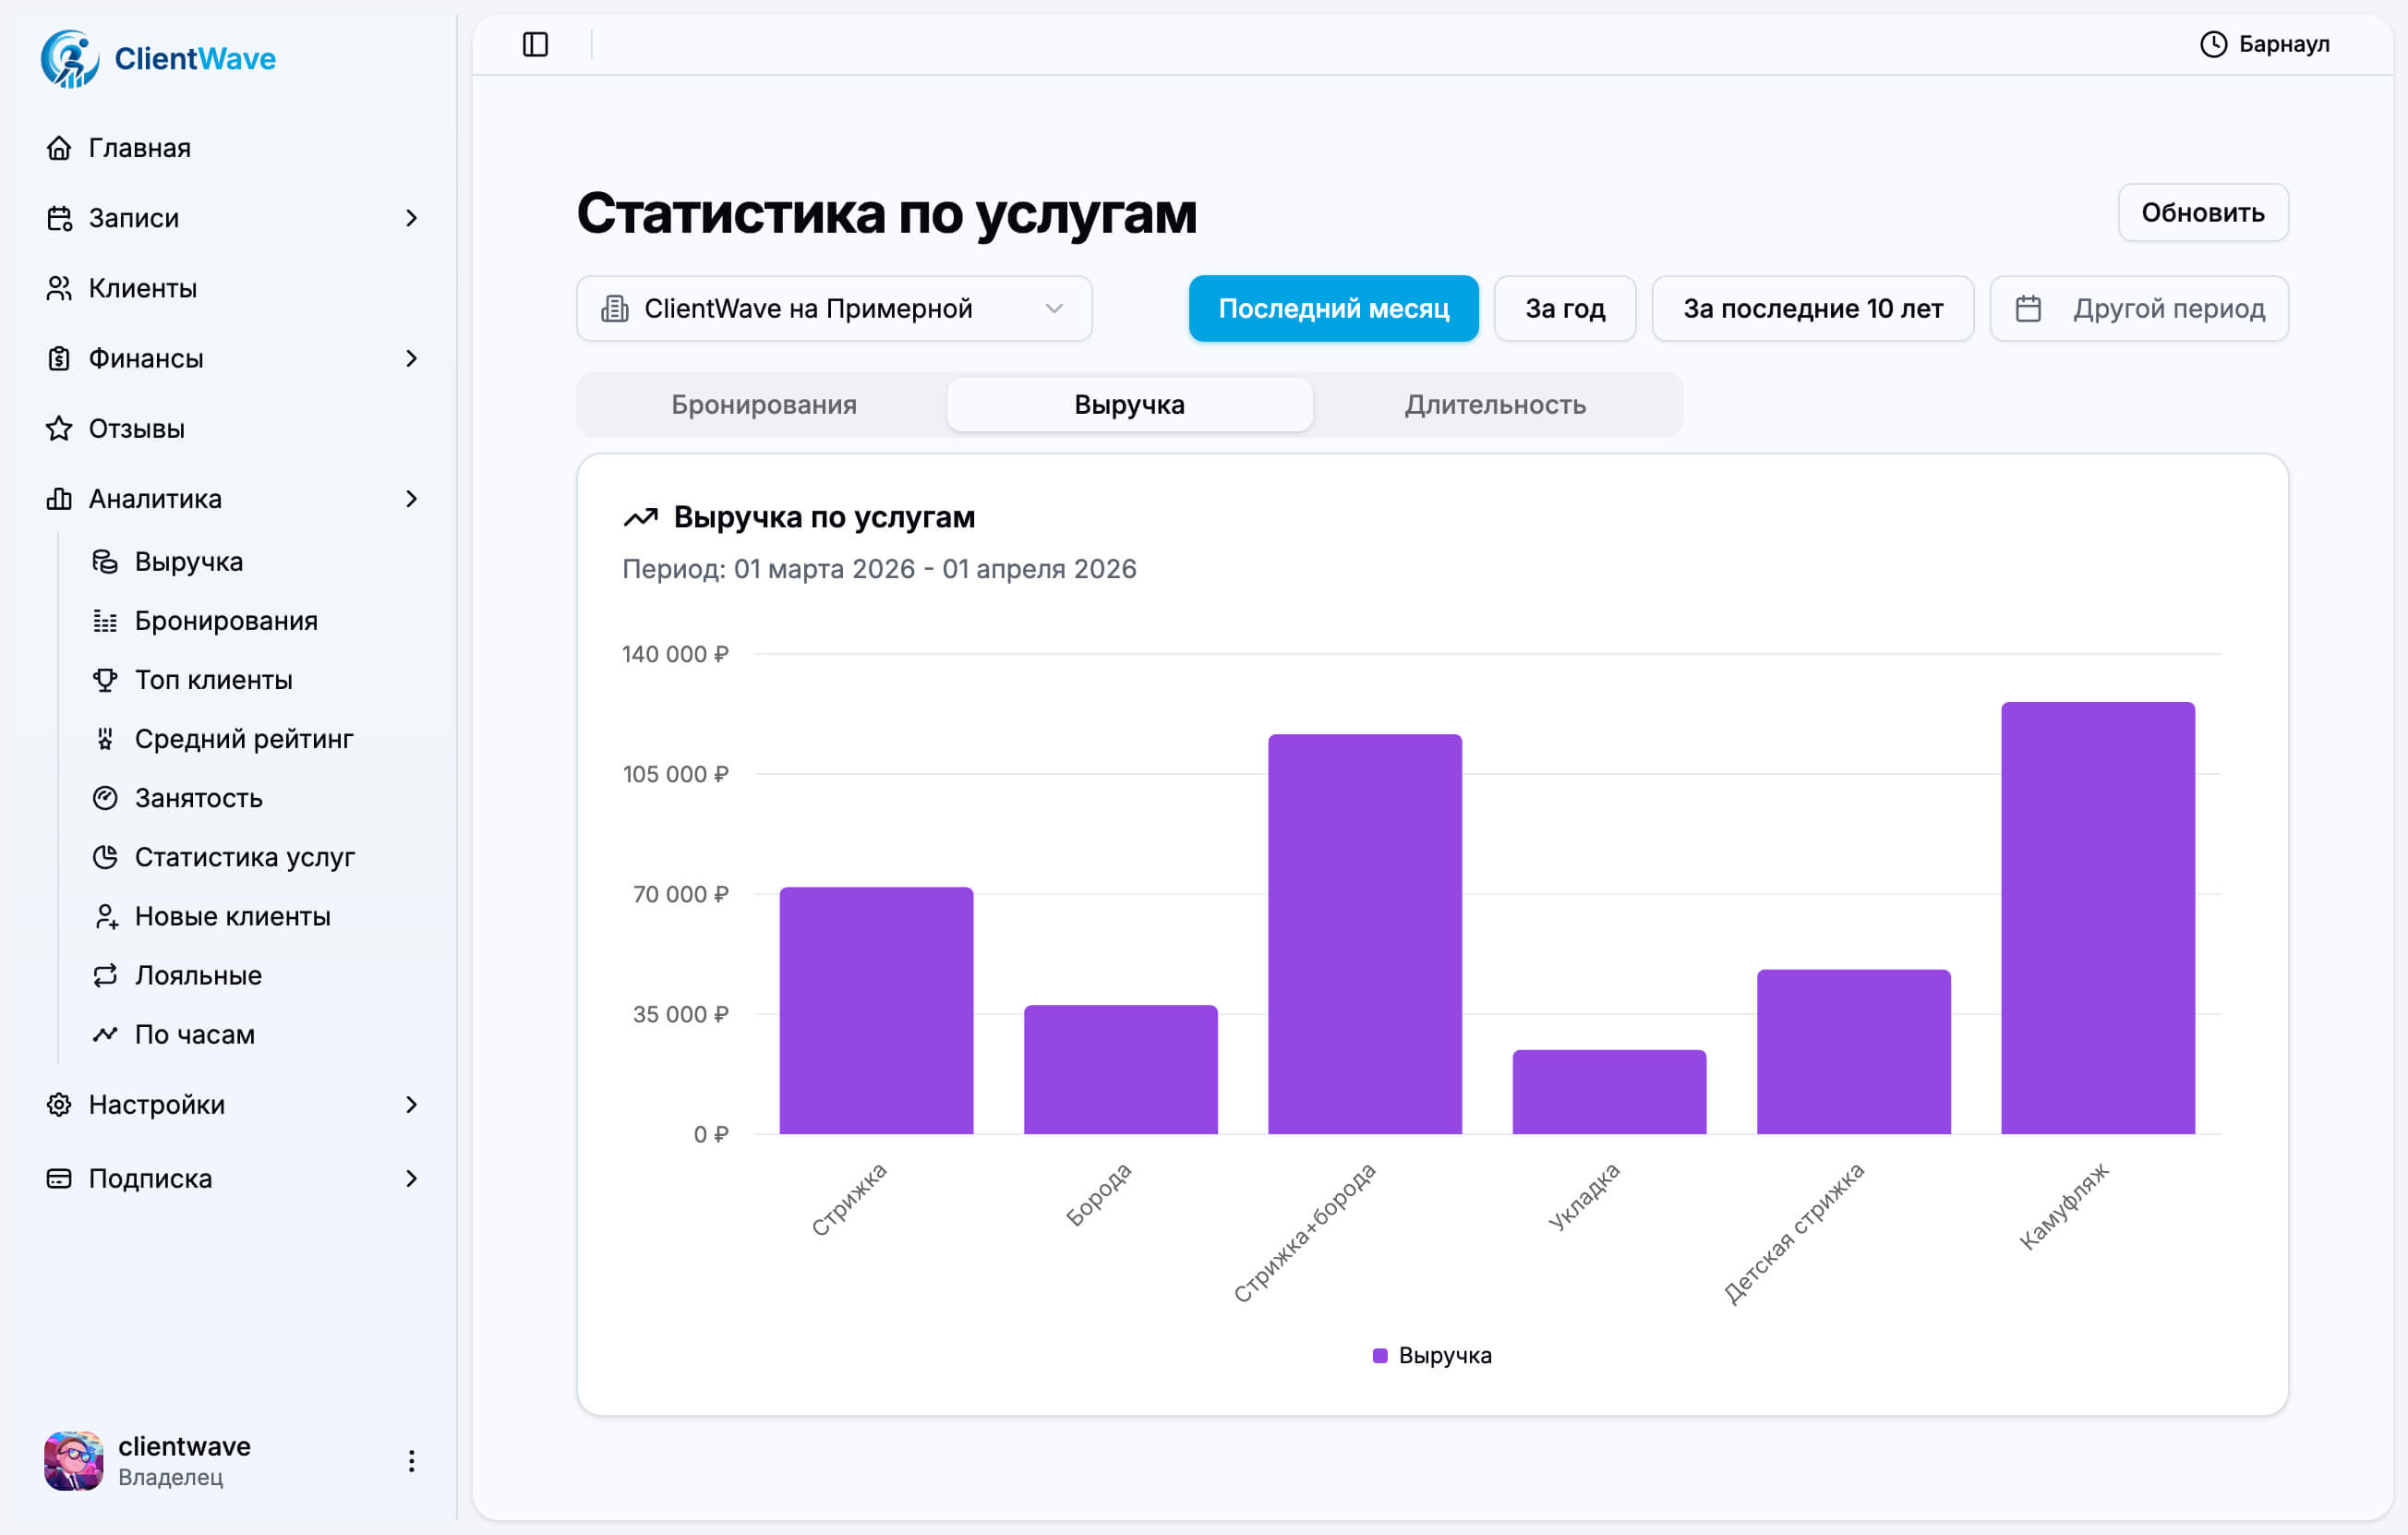
Task: Switch period to За год
Action: coord(1564,308)
